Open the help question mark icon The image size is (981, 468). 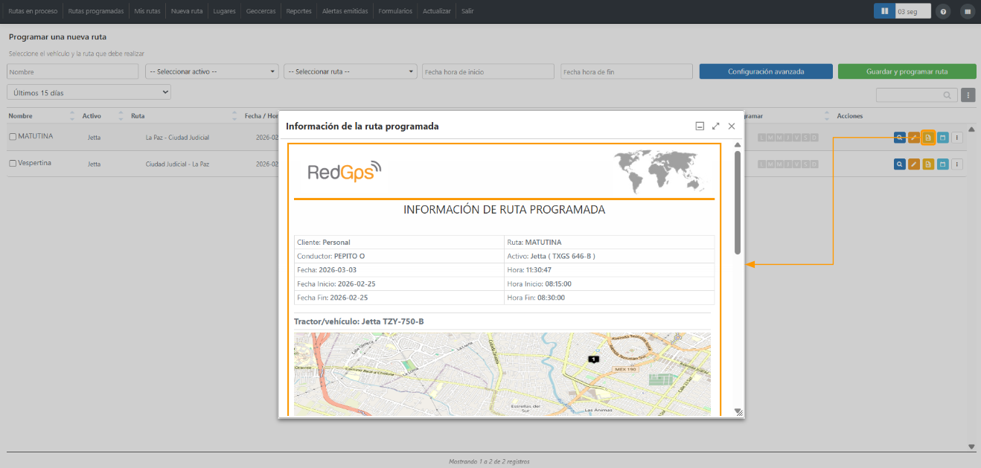[943, 11]
